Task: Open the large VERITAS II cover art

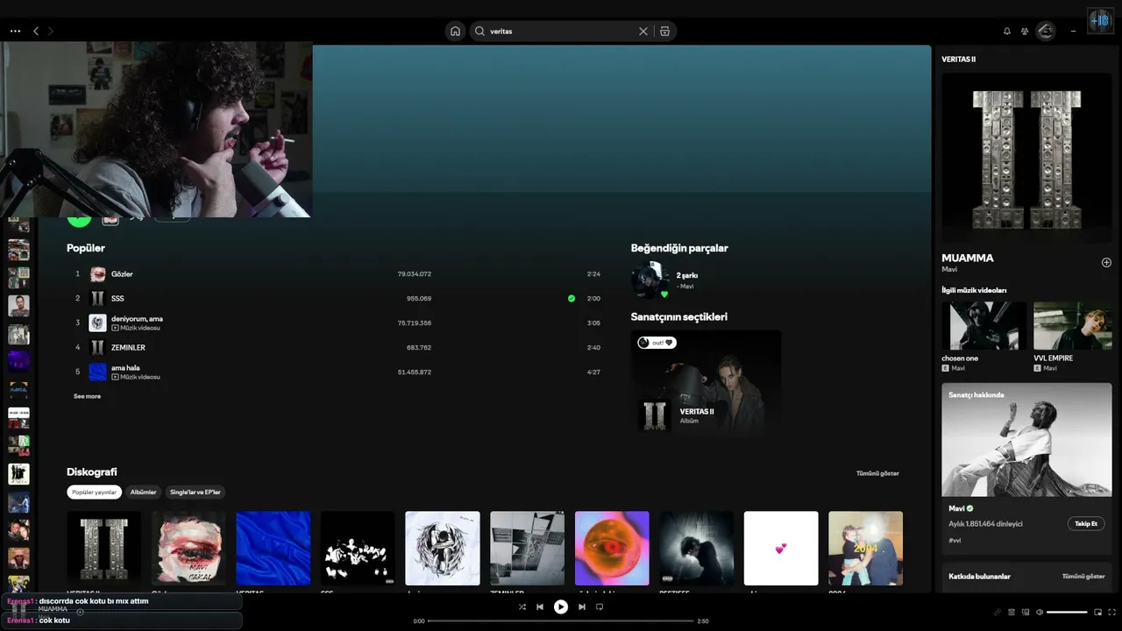Action: click(x=1026, y=158)
